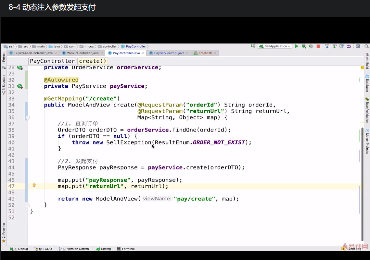Close the PayController.java tab

143,53
